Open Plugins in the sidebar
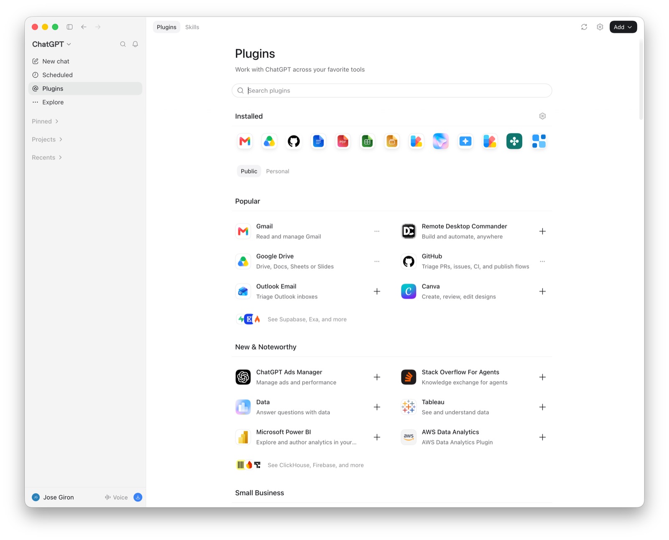 pos(85,89)
